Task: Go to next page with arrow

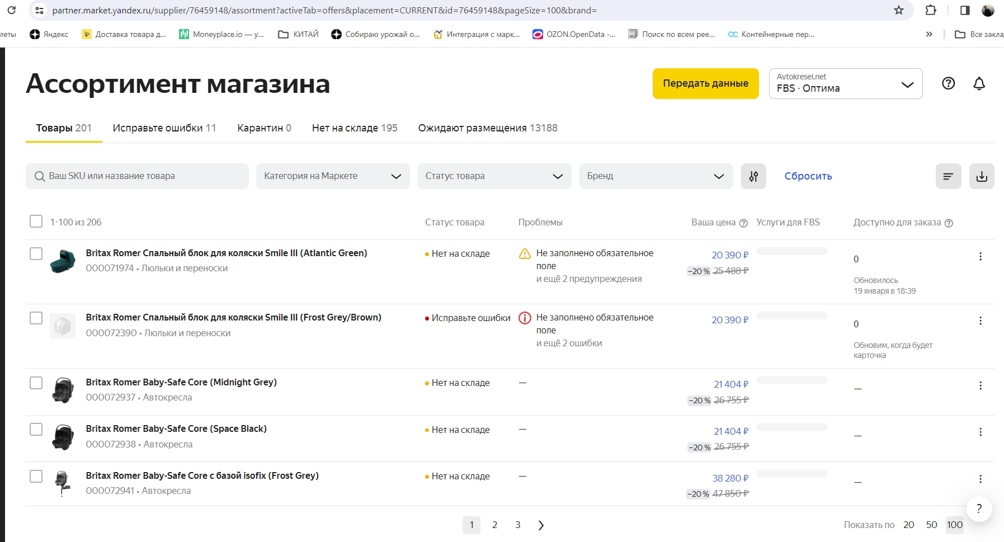Action: click(540, 525)
